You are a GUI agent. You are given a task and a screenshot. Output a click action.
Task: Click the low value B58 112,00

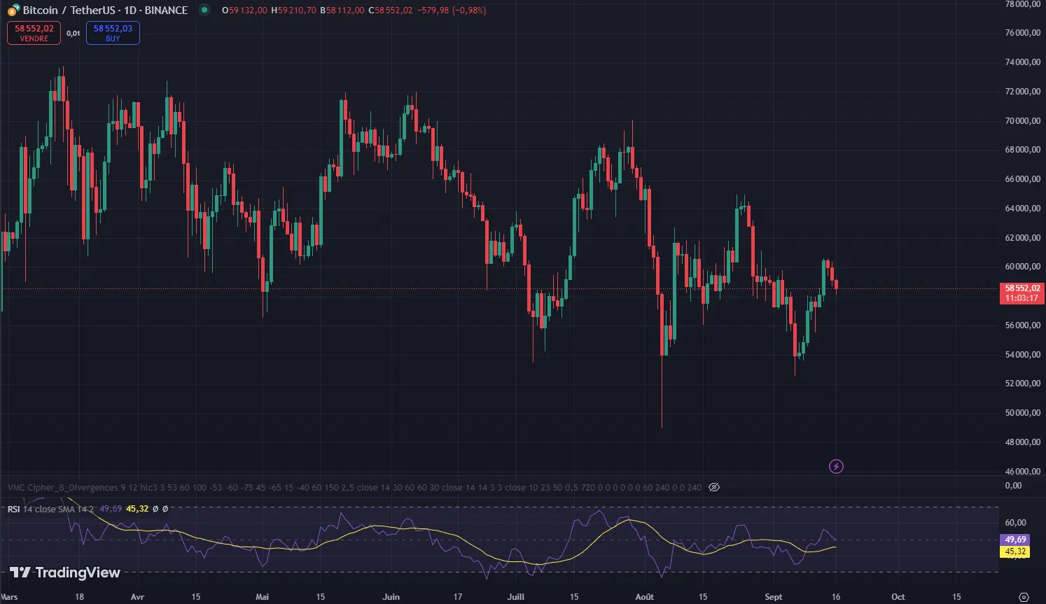coord(342,10)
